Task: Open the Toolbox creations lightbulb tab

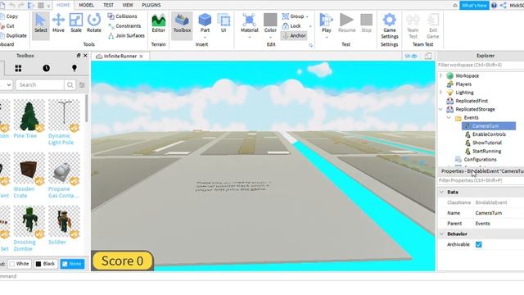Action: [75, 68]
